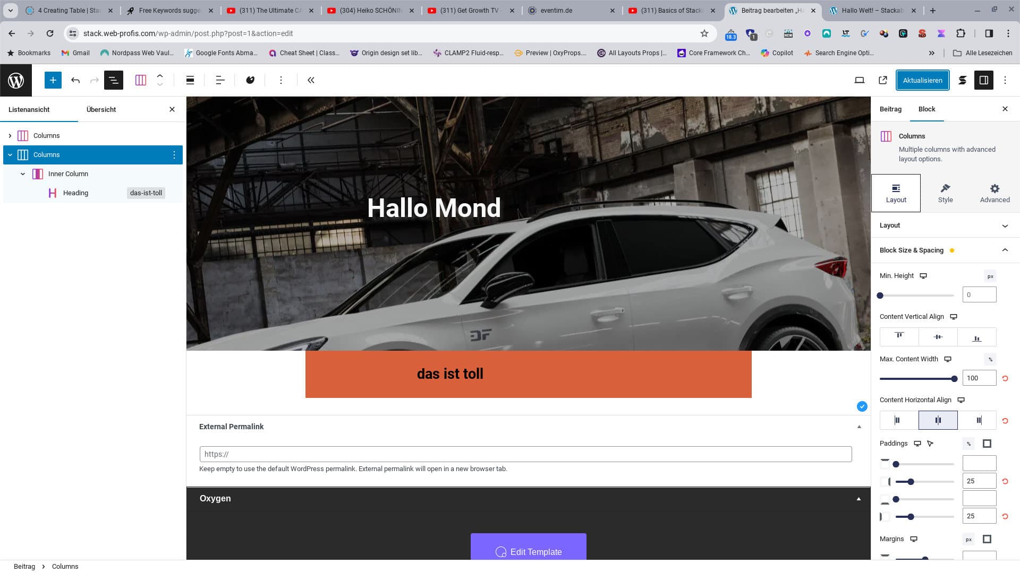Click the block inserter plus icon
The image size is (1020, 573).
coord(53,80)
